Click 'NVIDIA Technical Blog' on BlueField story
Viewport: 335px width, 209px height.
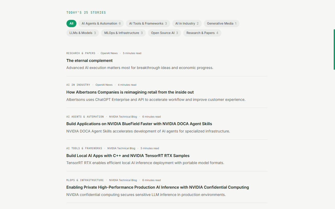[x=123, y=117]
